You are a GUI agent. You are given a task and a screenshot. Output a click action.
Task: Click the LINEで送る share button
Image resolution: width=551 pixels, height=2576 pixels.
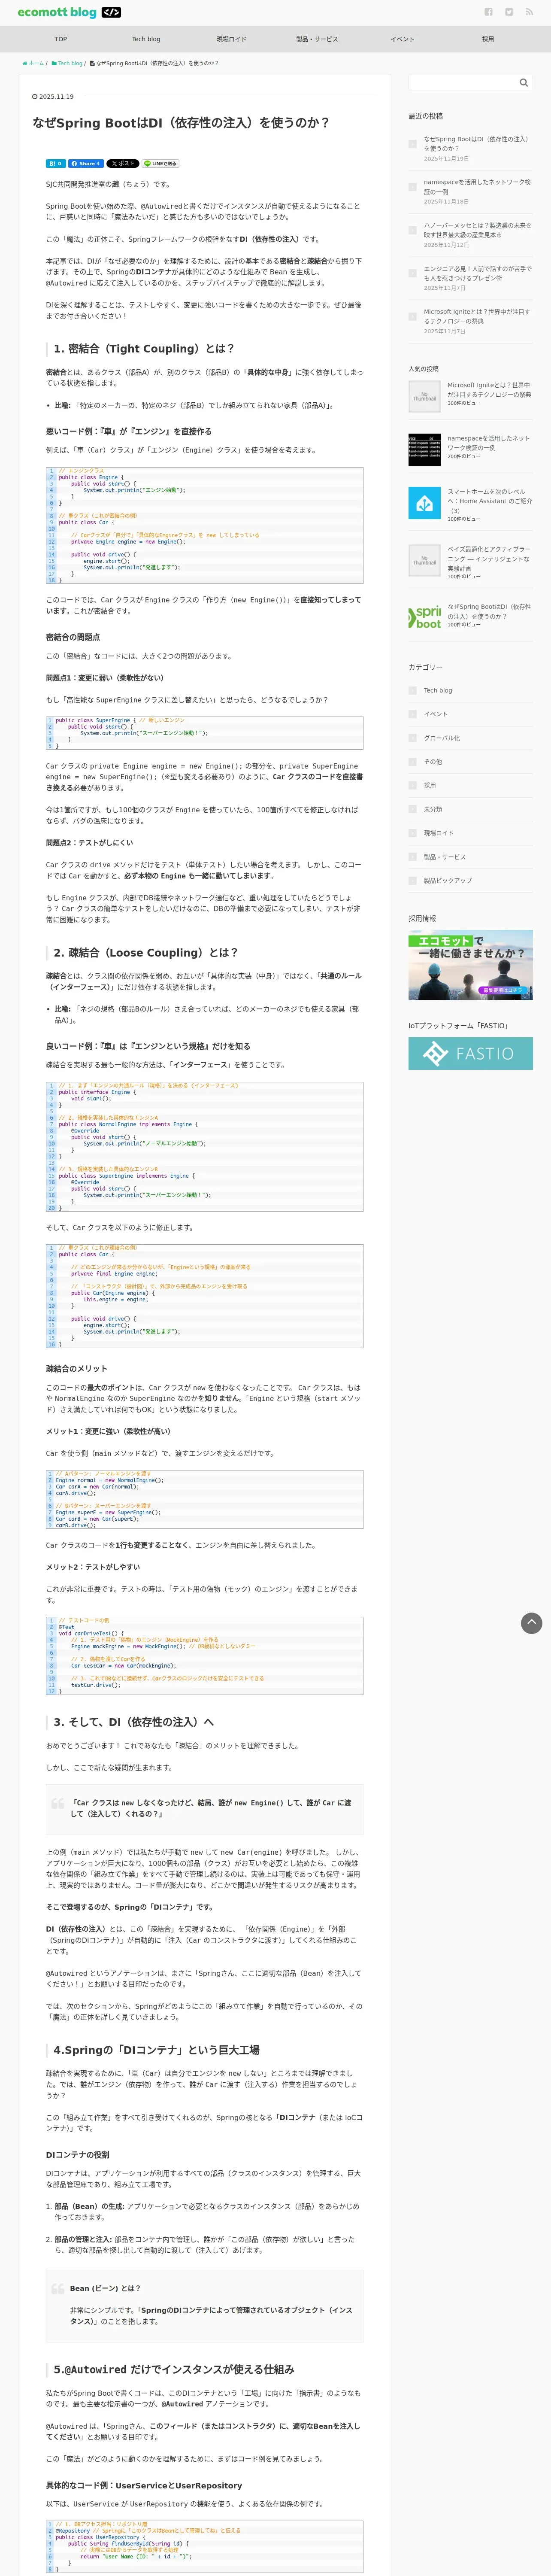click(160, 163)
